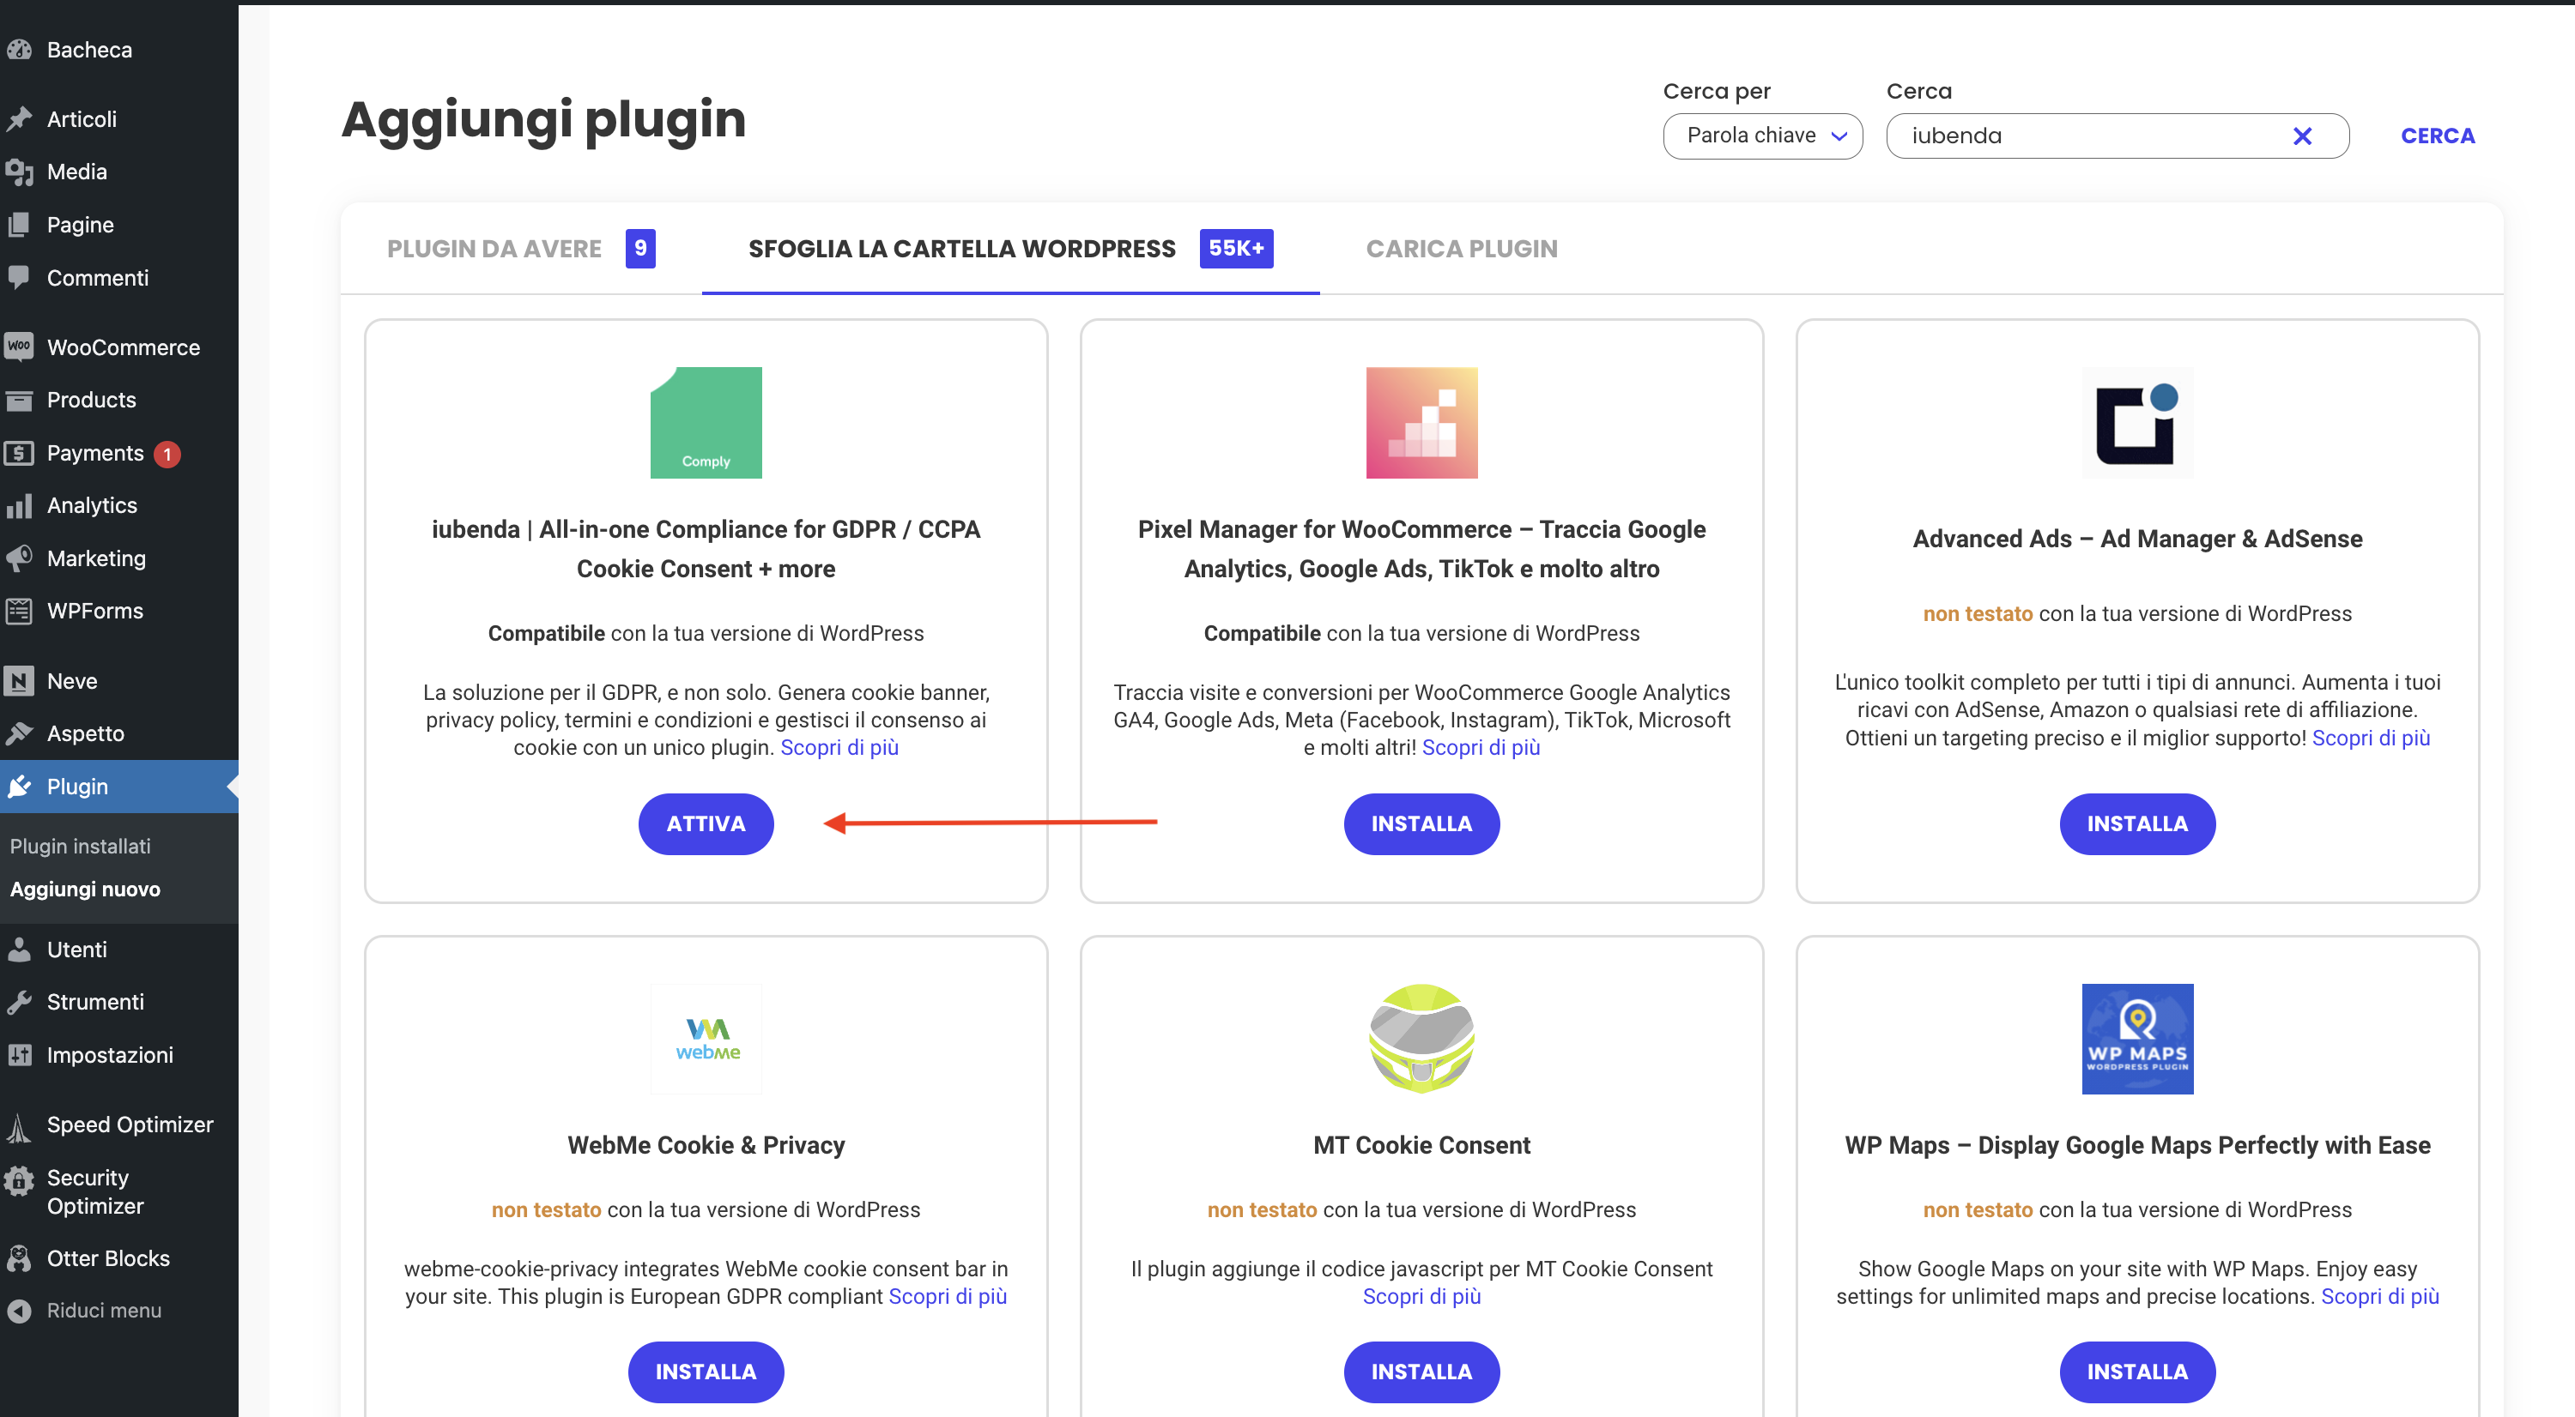Activate the iubenda plugin via ATTIVA
The image size is (2575, 1417).
tap(706, 823)
